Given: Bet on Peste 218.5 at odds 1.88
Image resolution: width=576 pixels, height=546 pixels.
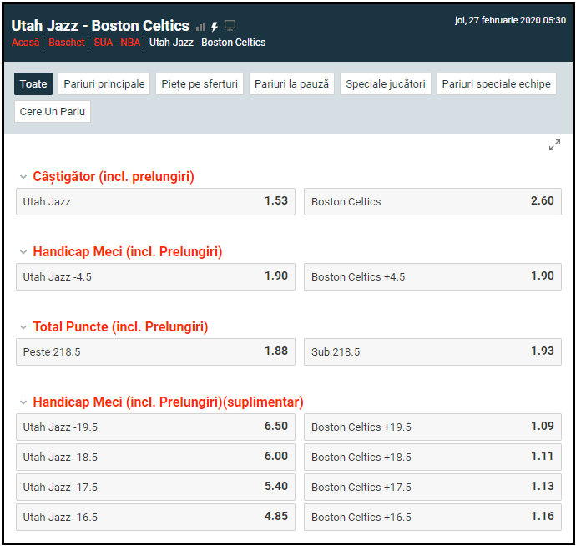Looking at the screenshot, I should point(155,351).
